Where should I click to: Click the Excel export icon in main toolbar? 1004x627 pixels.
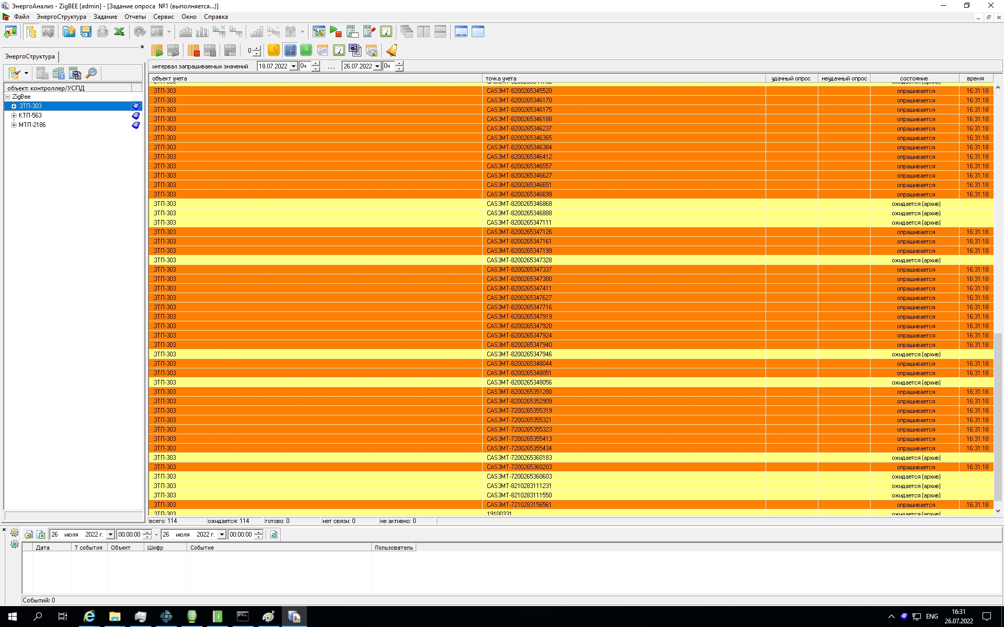tap(119, 32)
